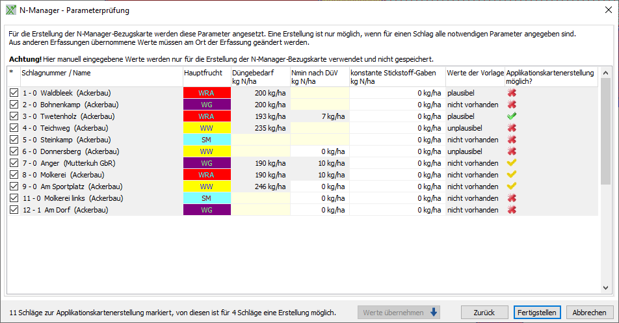The image size is (619, 323).
Task: Edit Düngebedarf field for Donnersberg row
Action: [x=260, y=151]
